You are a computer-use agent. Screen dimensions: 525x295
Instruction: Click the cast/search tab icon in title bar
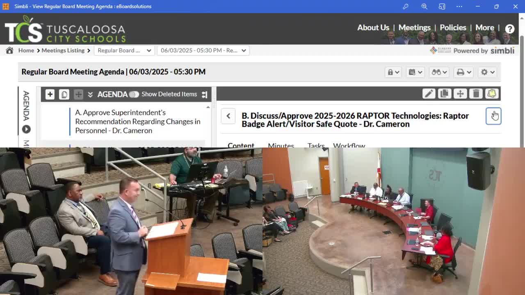pyautogui.click(x=442, y=6)
